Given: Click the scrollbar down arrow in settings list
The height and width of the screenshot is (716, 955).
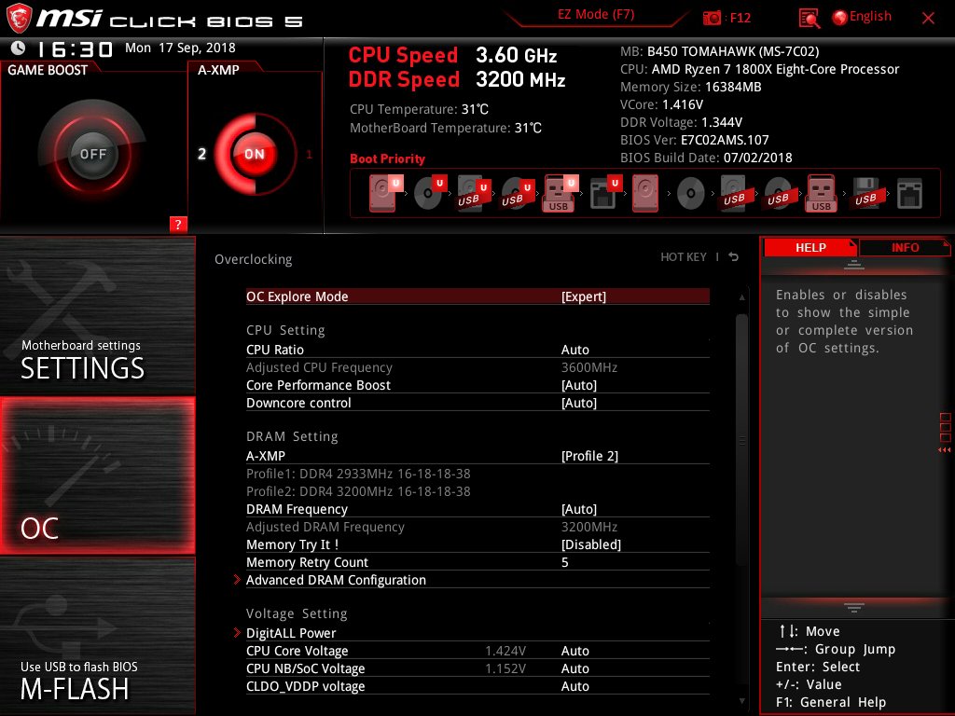Looking at the screenshot, I should [x=741, y=701].
